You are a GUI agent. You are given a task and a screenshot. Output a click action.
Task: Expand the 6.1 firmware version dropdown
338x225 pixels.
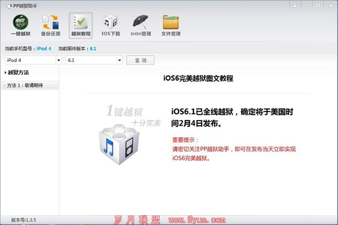(x=120, y=60)
